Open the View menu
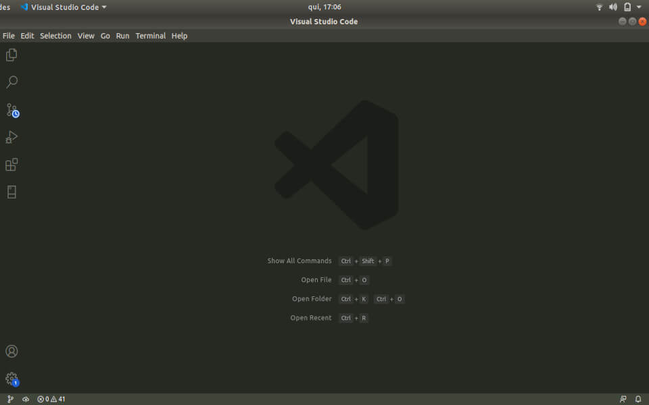Viewport: 649px width, 405px height. [86, 36]
